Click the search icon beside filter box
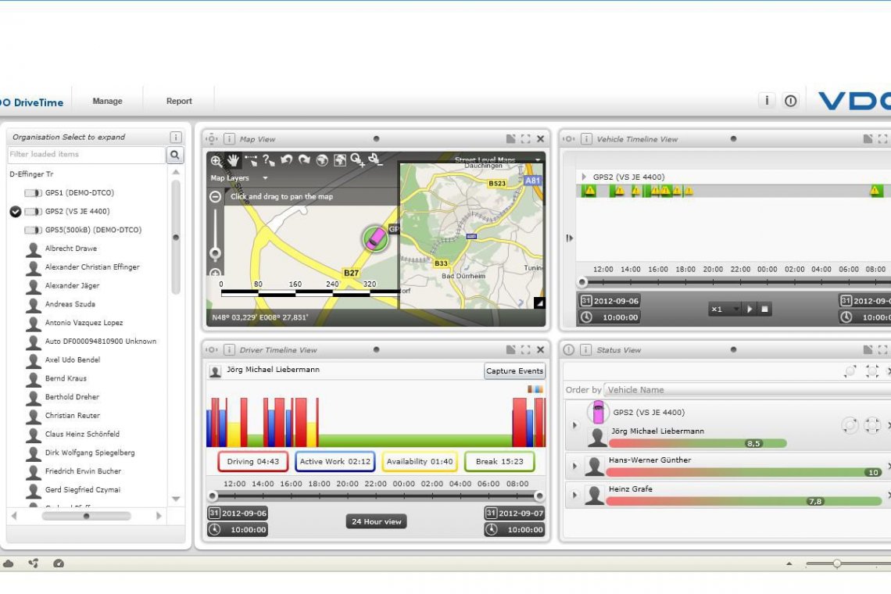This screenshot has width=891, height=594. pos(175,155)
